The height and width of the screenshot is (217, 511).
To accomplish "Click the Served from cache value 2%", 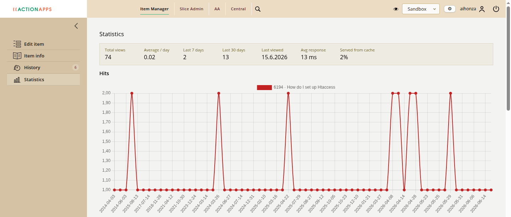I will point(344,57).
